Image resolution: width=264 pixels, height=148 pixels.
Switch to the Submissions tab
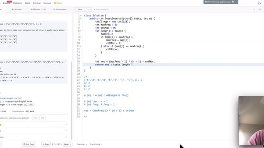pos(60,9)
